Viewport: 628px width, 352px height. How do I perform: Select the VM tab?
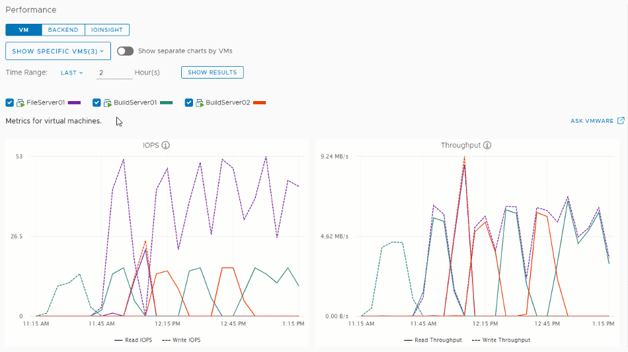point(24,30)
